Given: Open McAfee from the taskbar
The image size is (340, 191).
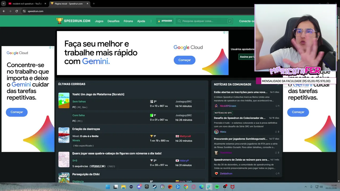Looking at the screenshot, I should [x=233, y=187].
